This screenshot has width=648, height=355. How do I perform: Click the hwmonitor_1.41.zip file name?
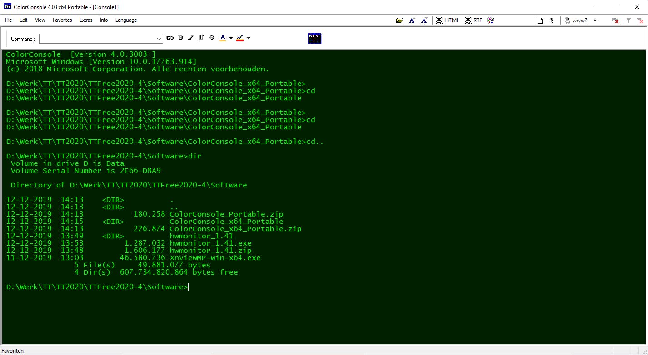tap(210, 251)
